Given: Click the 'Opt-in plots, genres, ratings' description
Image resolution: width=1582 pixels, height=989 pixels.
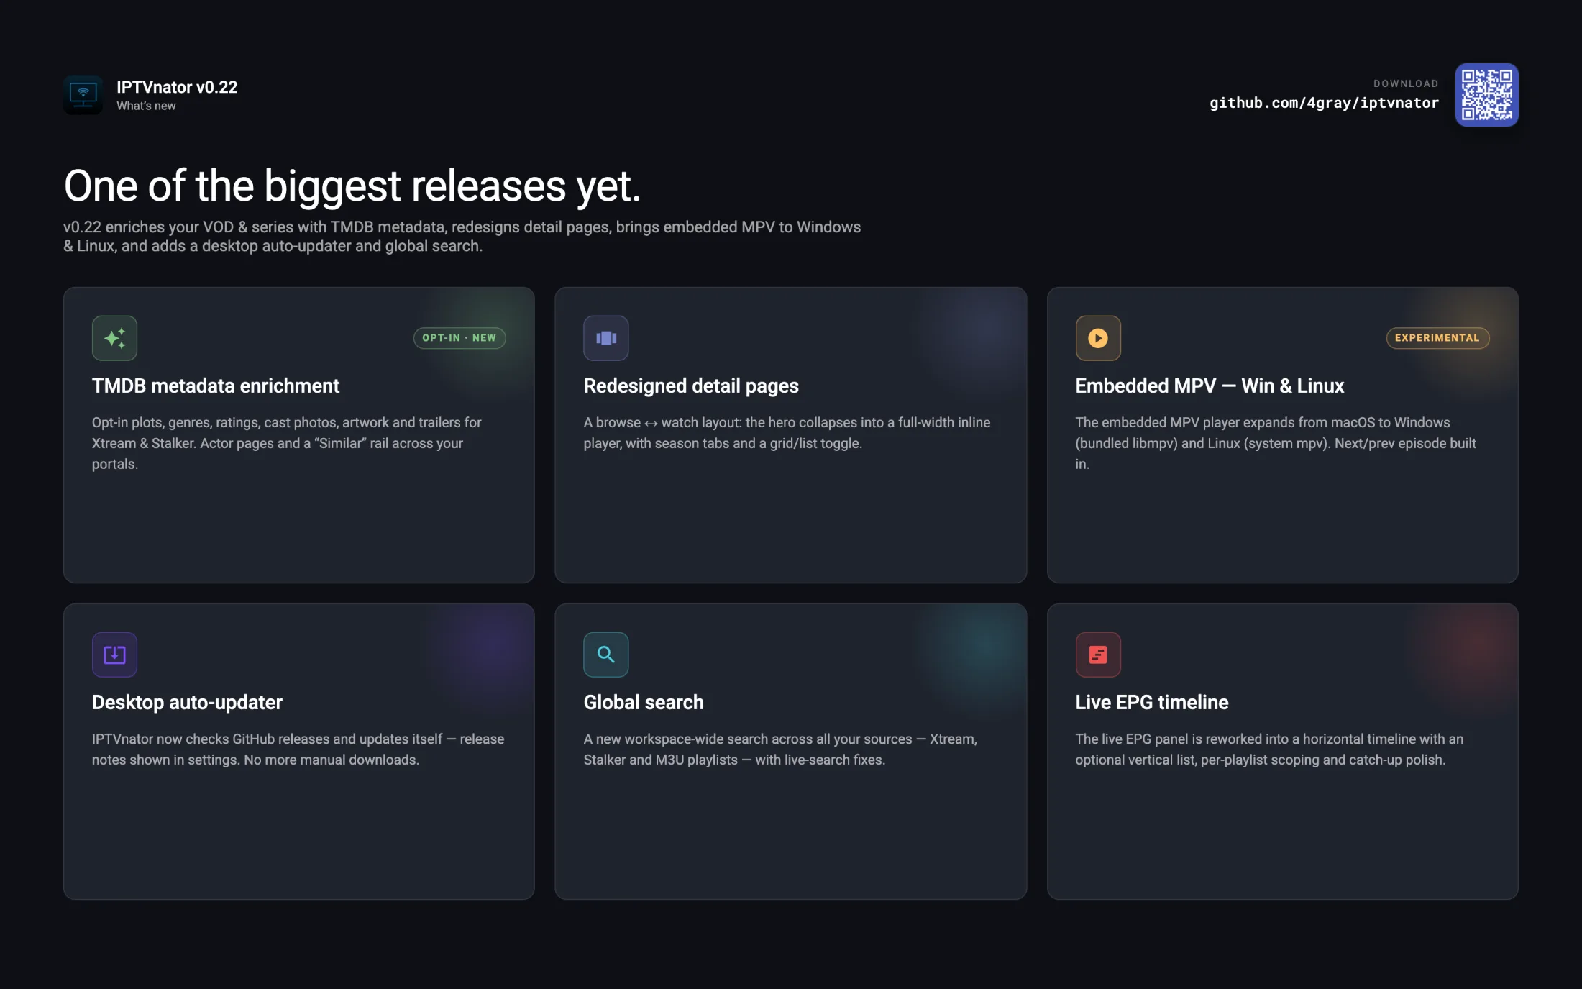Looking at the screenshot, I should [x=286, y=443].
